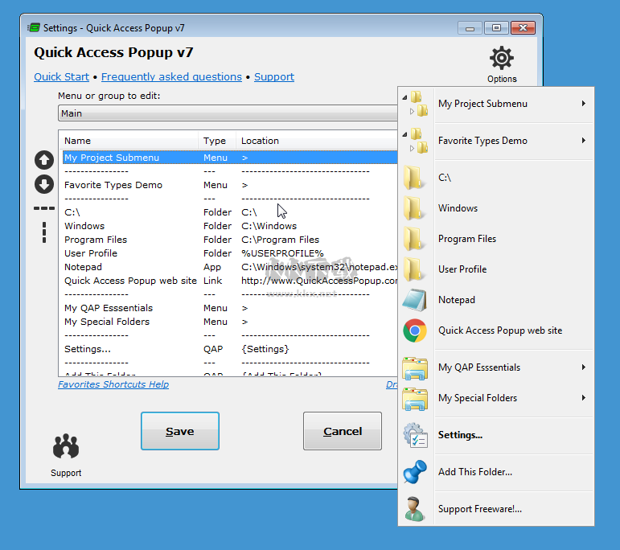This screenshot has height=550, width=620.
Task: Open the Options gear icon
Action: [502, 59]
